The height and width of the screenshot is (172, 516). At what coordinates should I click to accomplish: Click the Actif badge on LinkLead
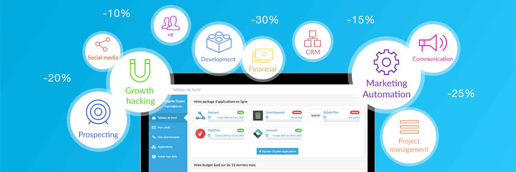(x=299, y=130)
